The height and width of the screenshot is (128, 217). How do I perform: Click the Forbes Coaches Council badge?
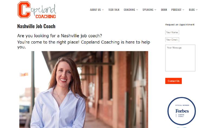[x=181, y=111]
